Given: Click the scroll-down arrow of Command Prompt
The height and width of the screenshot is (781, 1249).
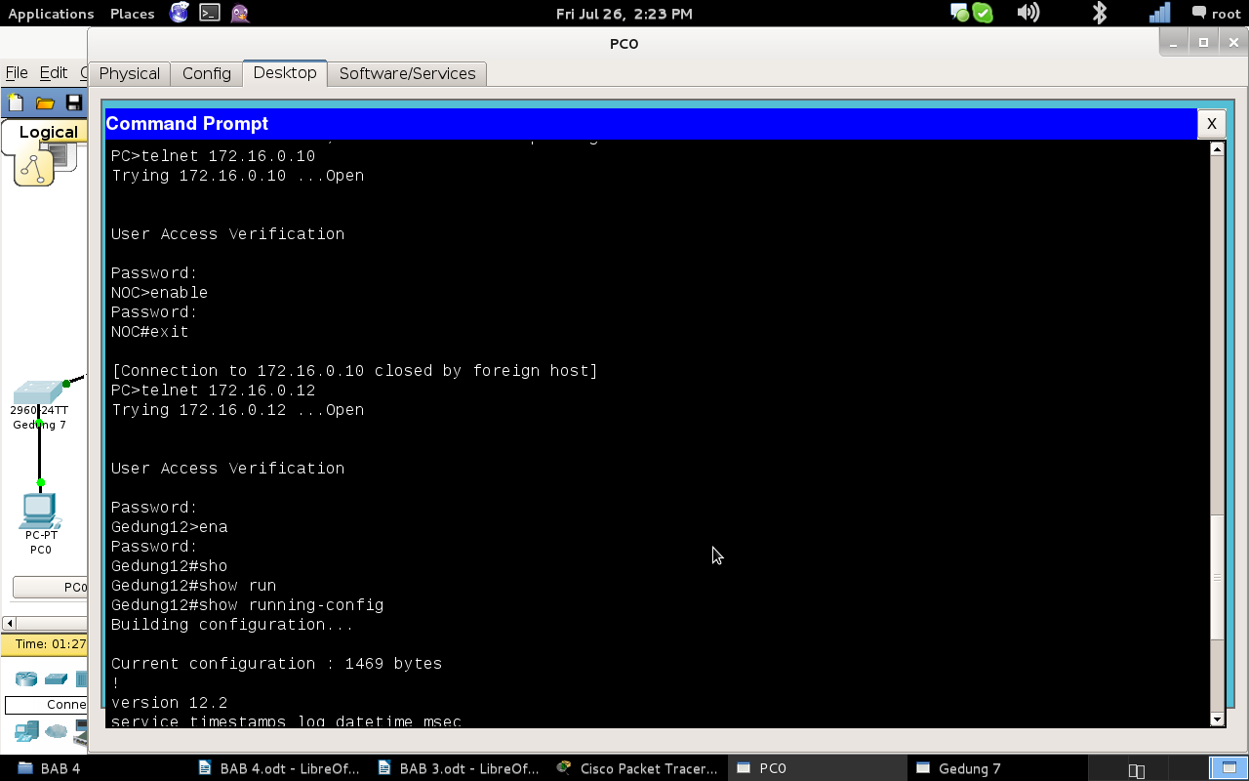Looking at the screenshot, I should click(1217, 719).
